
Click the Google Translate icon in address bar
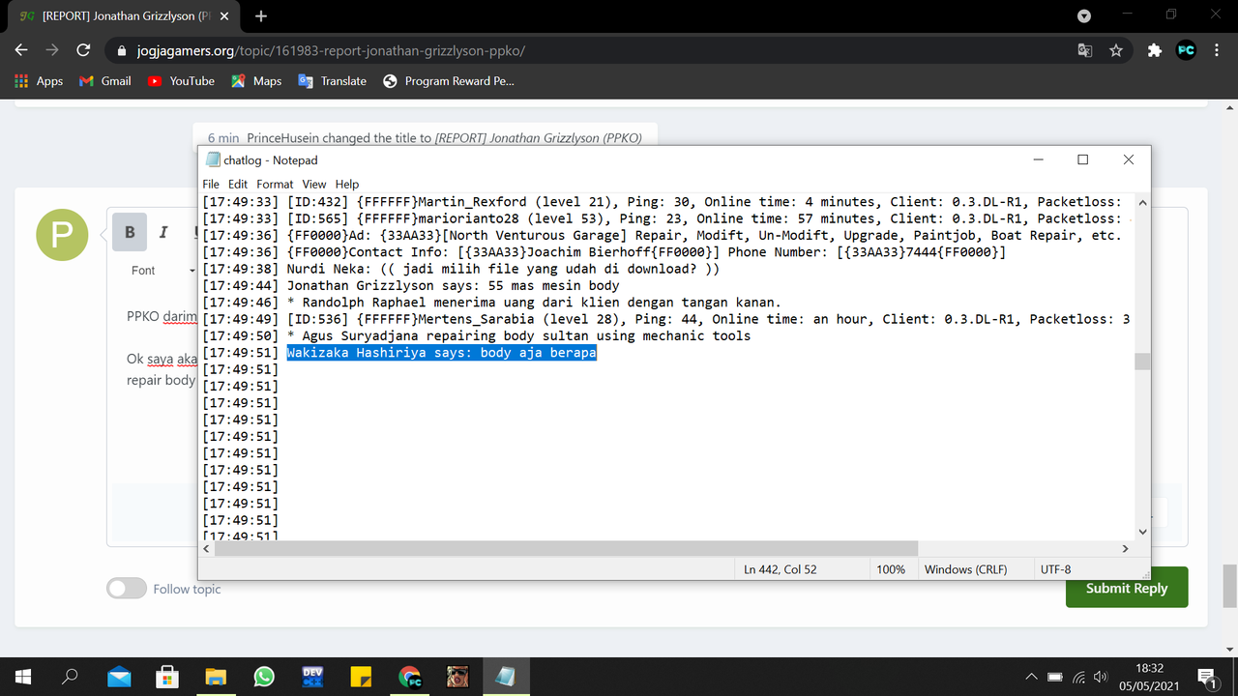point(1085,50)
